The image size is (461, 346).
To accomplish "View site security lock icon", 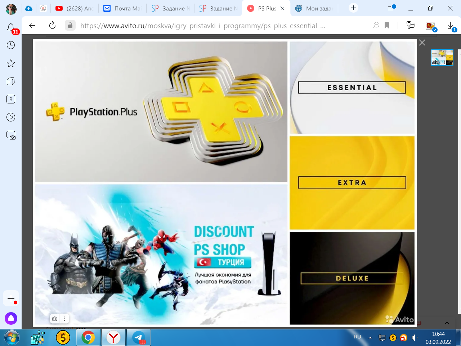I will 70,25.
